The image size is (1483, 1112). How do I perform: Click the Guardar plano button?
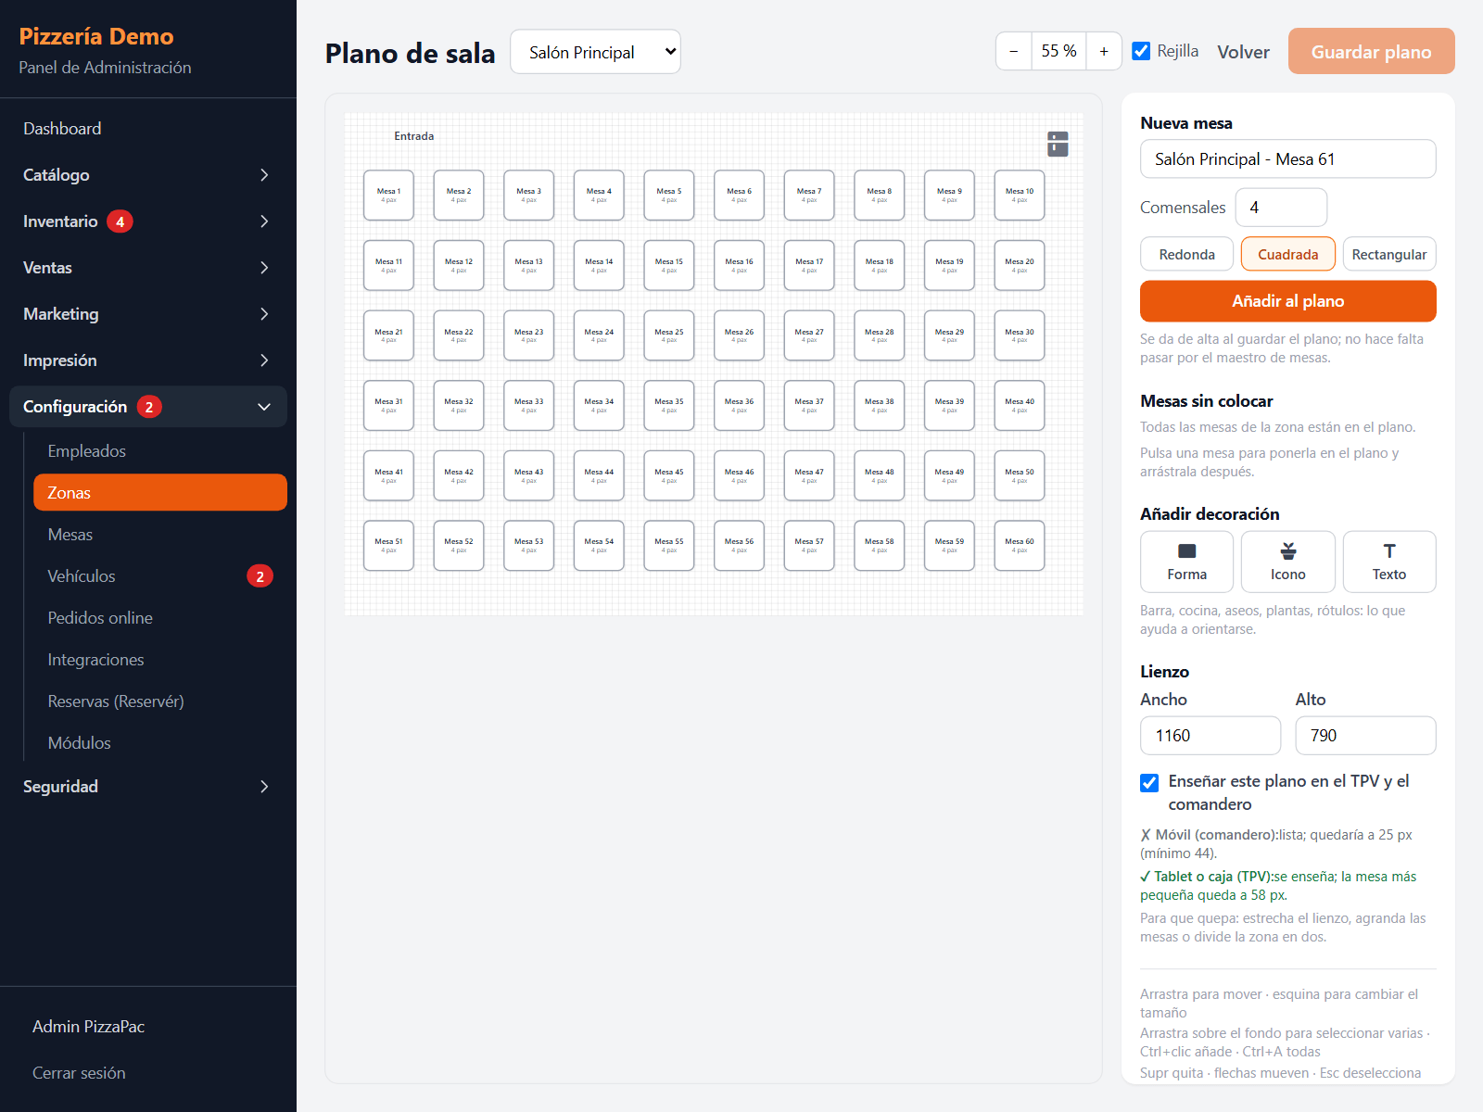coord(1371,51)
